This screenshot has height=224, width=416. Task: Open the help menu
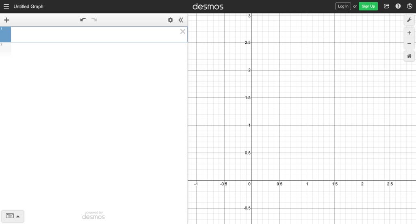pyautogui.click(x=398, y=6)
